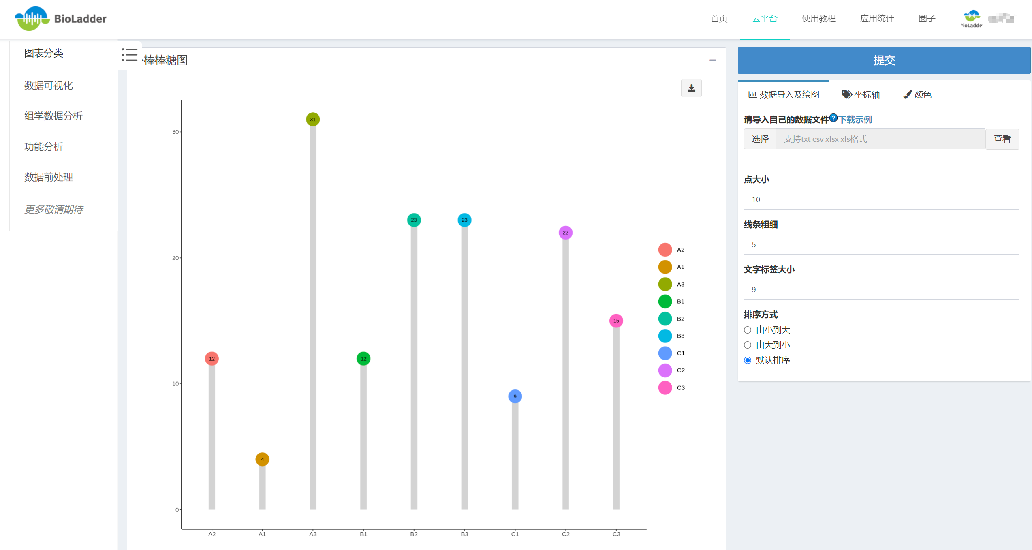Screen dimensions: 1032x550
Task: Switch to 数据导入及绘图 tab
Action: (x=784, y=95)
